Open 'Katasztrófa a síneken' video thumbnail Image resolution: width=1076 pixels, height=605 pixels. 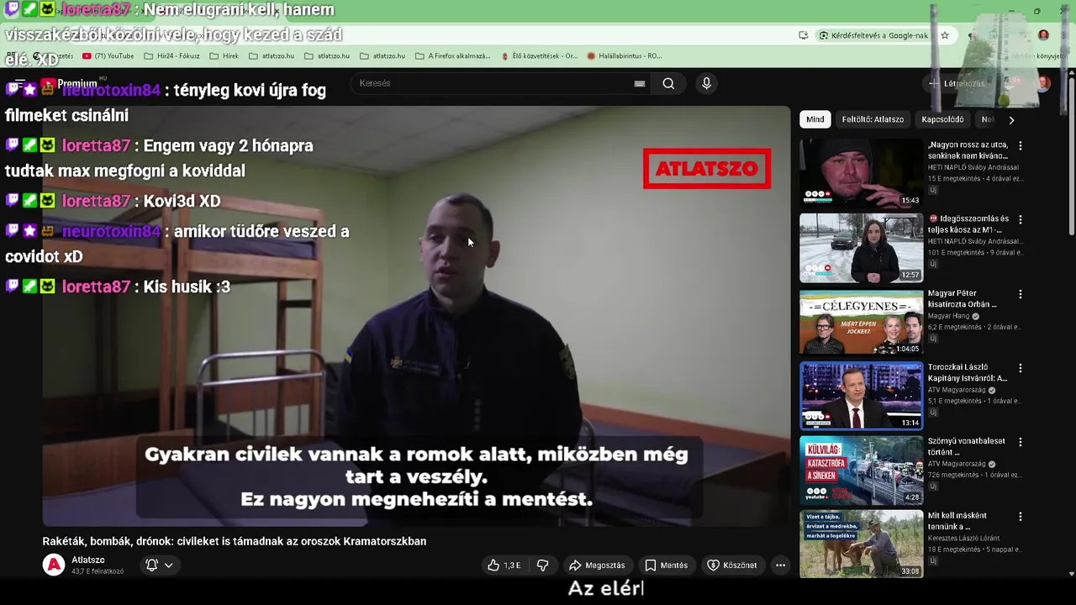(861, 470)
